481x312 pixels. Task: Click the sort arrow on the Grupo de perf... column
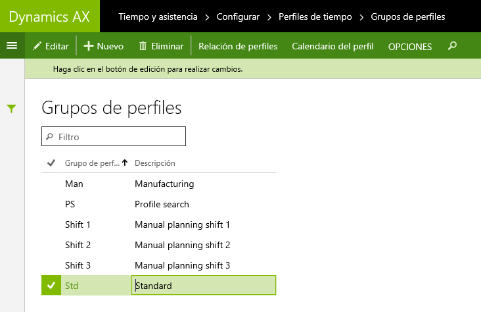coord(125,163)
